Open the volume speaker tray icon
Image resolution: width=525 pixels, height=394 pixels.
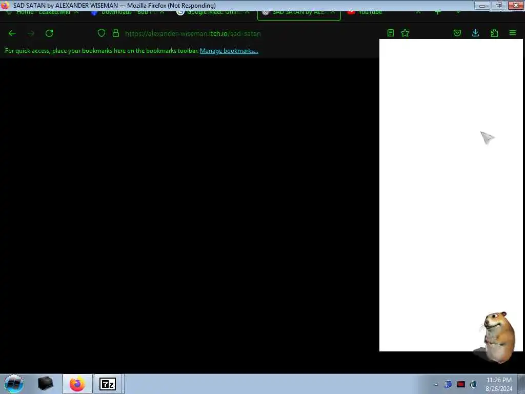pyautogui.click(x=473, y=384)
